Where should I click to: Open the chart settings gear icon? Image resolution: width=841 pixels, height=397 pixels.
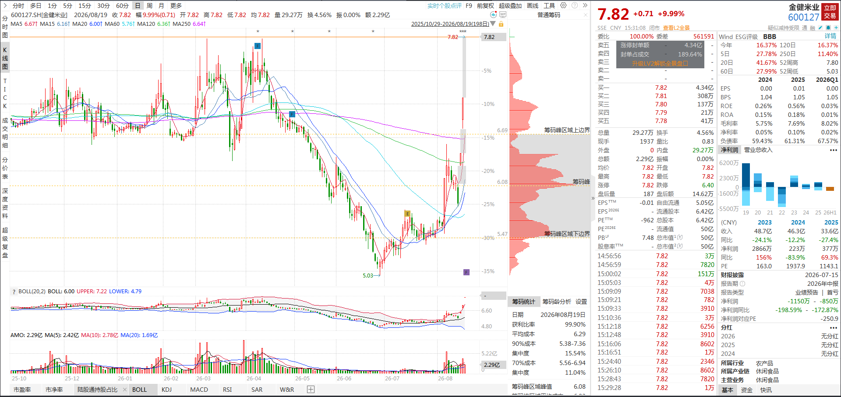click(x=563, y=6)
